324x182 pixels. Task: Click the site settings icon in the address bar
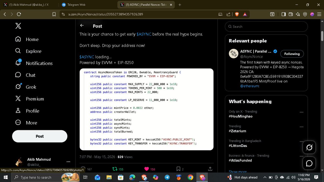click(63, 14)
